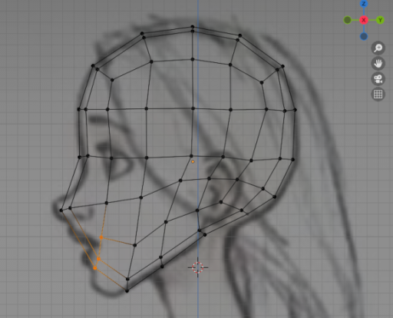Select the orange vertex at the chin
The height and width of the screenshot is (318, 393).
point(95,268)
